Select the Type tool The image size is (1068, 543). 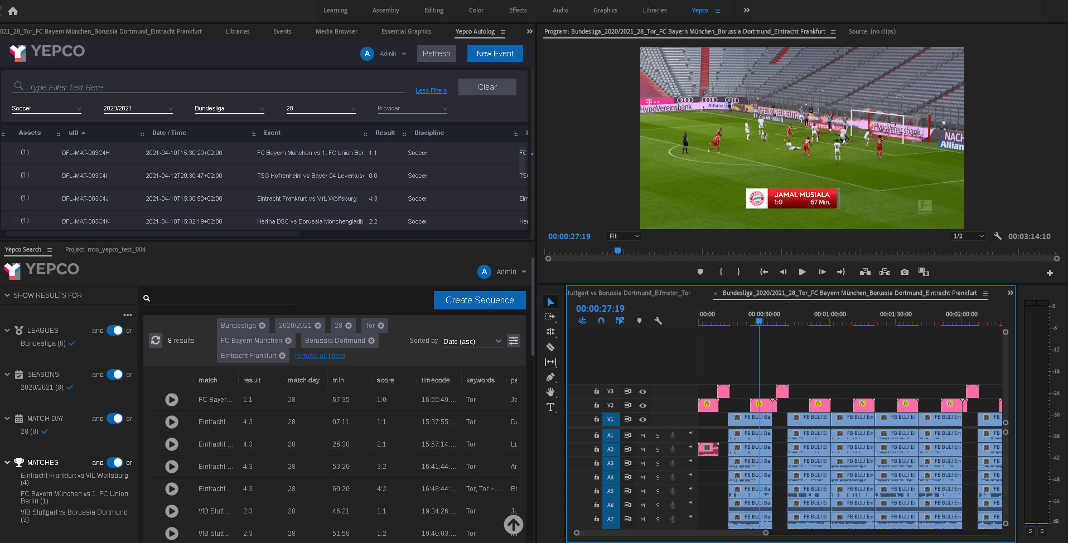click(550, 408)
